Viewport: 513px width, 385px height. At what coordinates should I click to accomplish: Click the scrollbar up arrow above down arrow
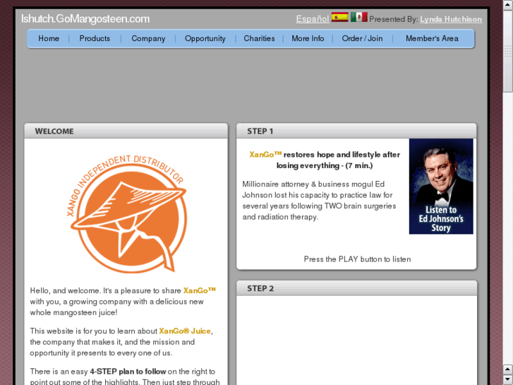coord(508,369)
